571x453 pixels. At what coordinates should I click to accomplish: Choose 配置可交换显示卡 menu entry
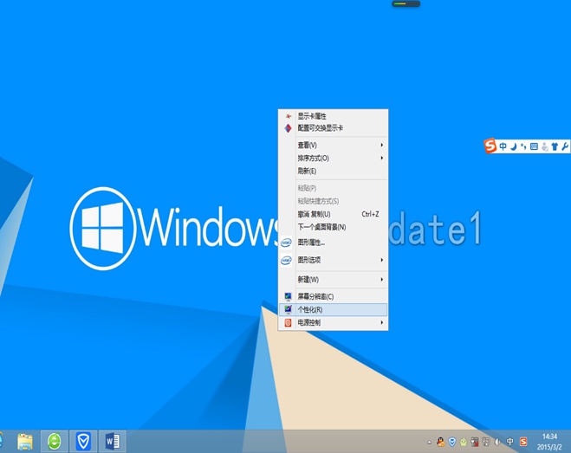tap(333, 128)
